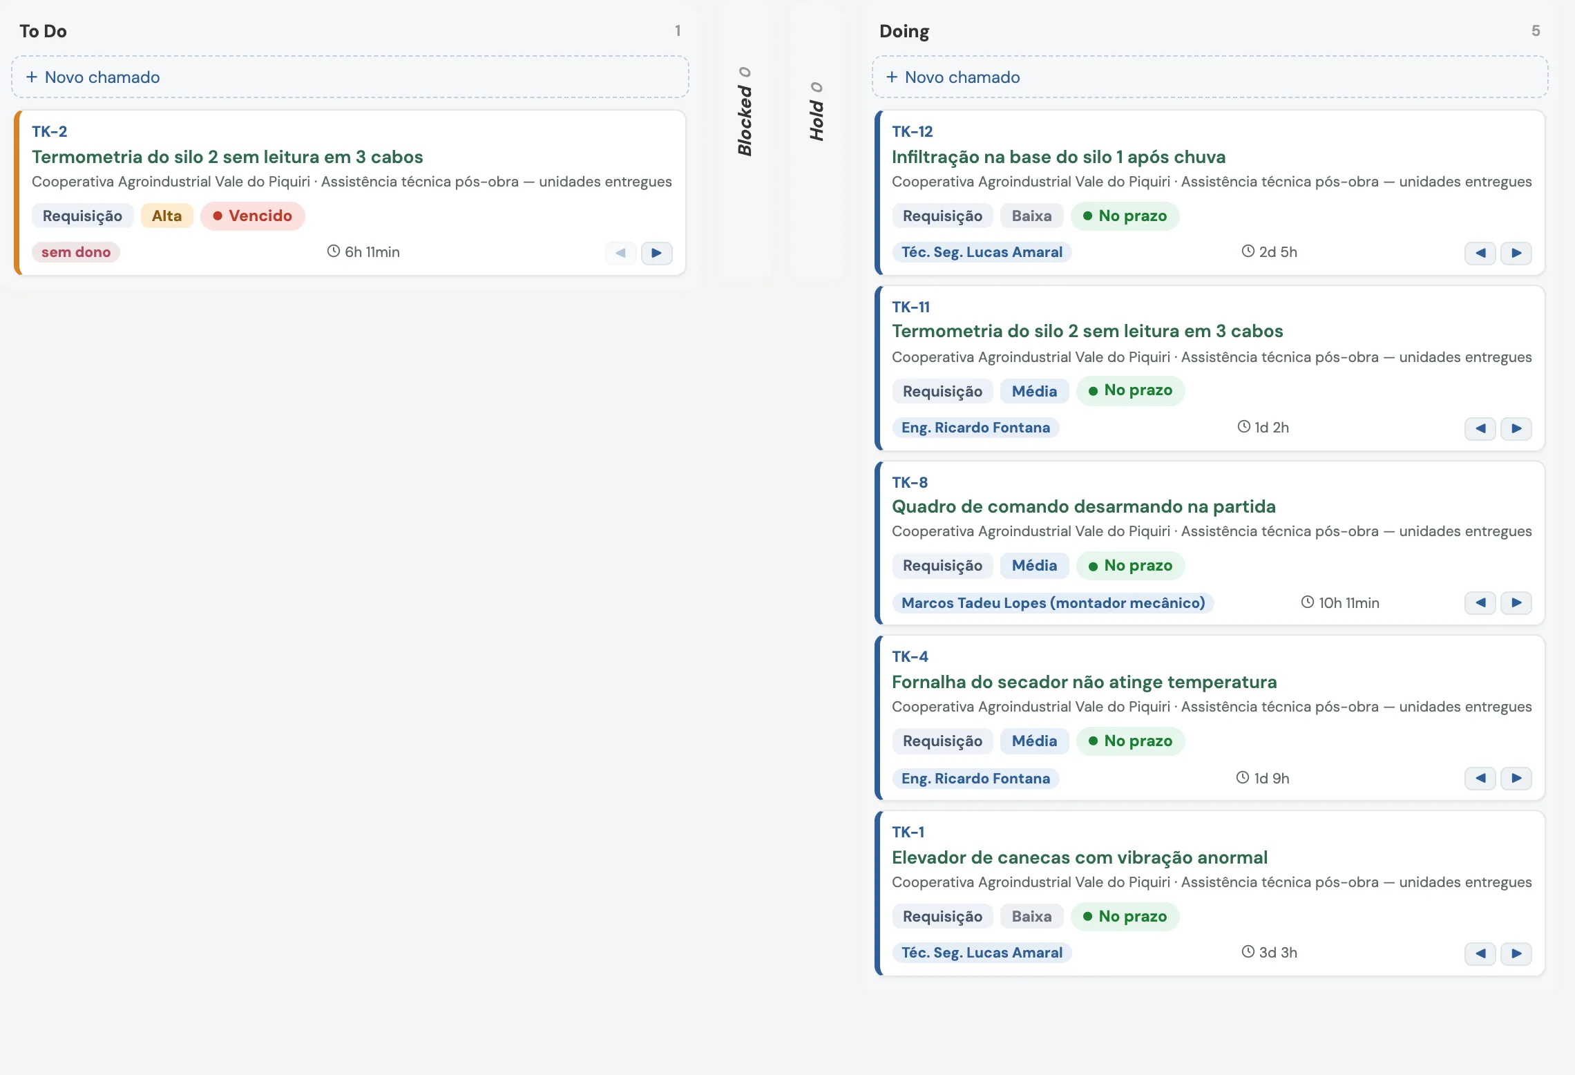This screenshot has width=1575, height=1075.
Task: Click Téc. Seg. Lucas Amaral on TK-1
Action: tap(982, 953)
